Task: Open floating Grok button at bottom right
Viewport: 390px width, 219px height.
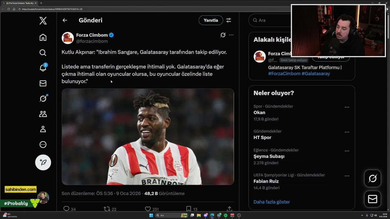Action: coord(373,178)
